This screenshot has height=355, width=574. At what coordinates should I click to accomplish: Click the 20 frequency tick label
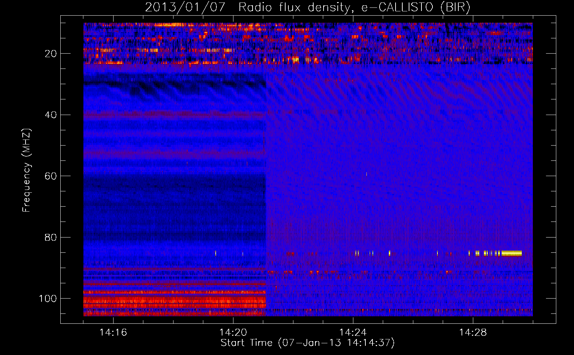click(51, 54)
